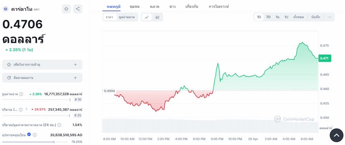Expand the volume row chevron
The width and height of the screenshot is (345, 145).
coord(27,109)
